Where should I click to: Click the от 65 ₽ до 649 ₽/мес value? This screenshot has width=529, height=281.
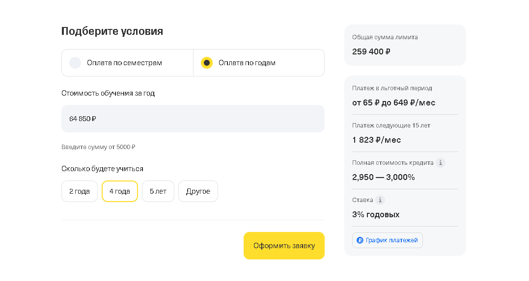[393, 103]
